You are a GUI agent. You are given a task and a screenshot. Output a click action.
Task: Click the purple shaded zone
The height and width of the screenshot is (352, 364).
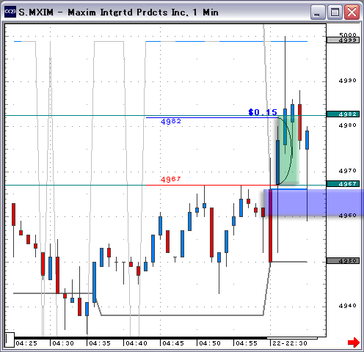coord(313,202)
